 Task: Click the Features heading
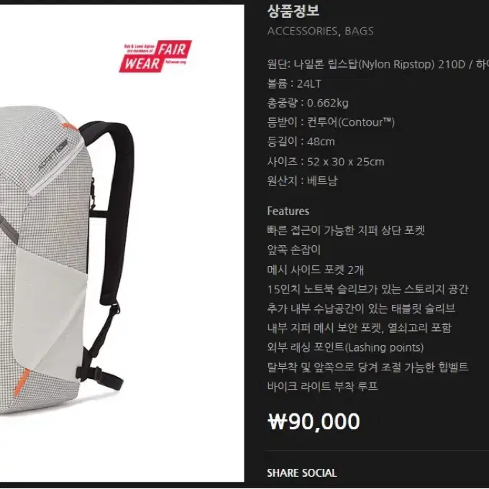[x=288, y=211]
